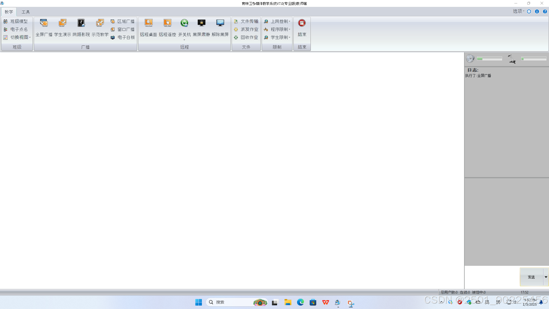Launch 远程桌面 remote desktop
Screen dimensions: 549x309
[x=148, y=27]
